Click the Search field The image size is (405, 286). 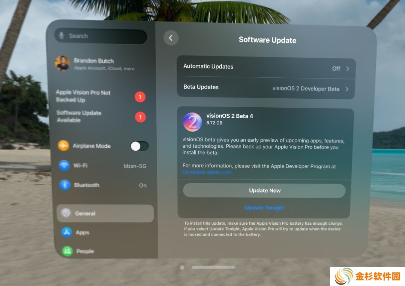tap(101, 36)
